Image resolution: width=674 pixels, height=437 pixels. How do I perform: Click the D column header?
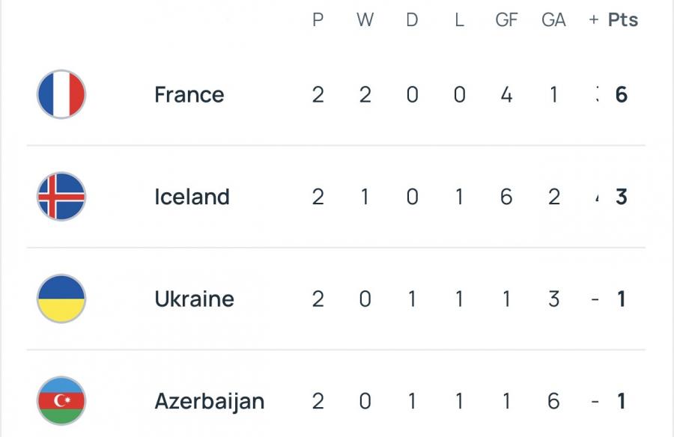click(412, 20)
